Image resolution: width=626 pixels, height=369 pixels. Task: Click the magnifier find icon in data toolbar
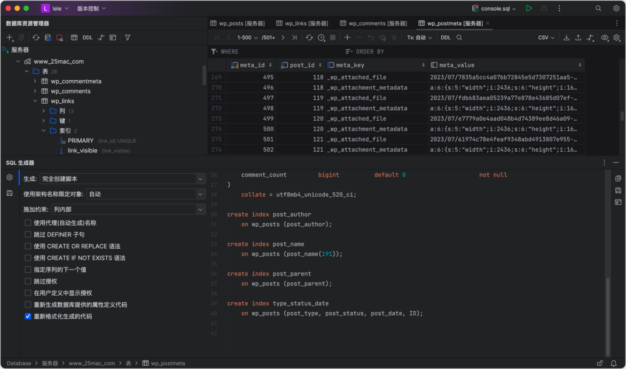click(x=459, y=37)
